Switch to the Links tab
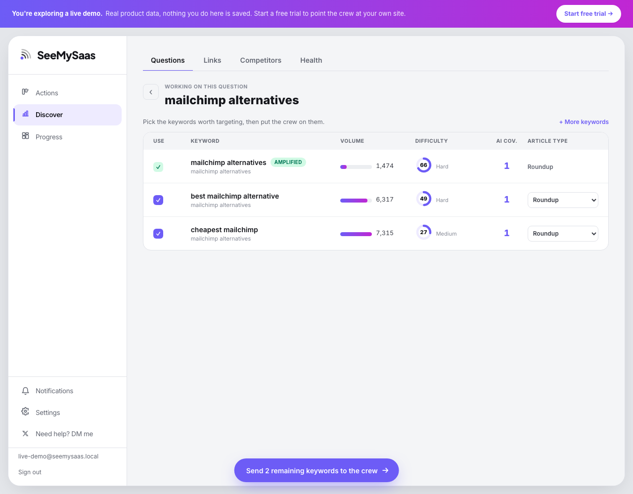This screenshot has width=633, height=494. click(x=212, y=60)
